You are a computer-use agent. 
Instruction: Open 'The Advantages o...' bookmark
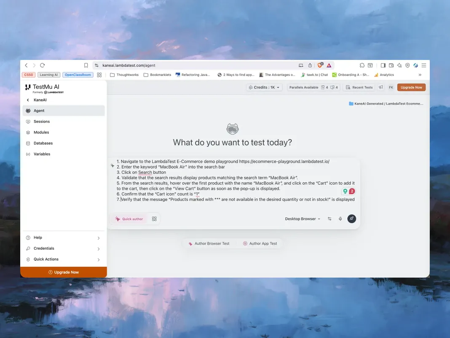coord(277,75)
